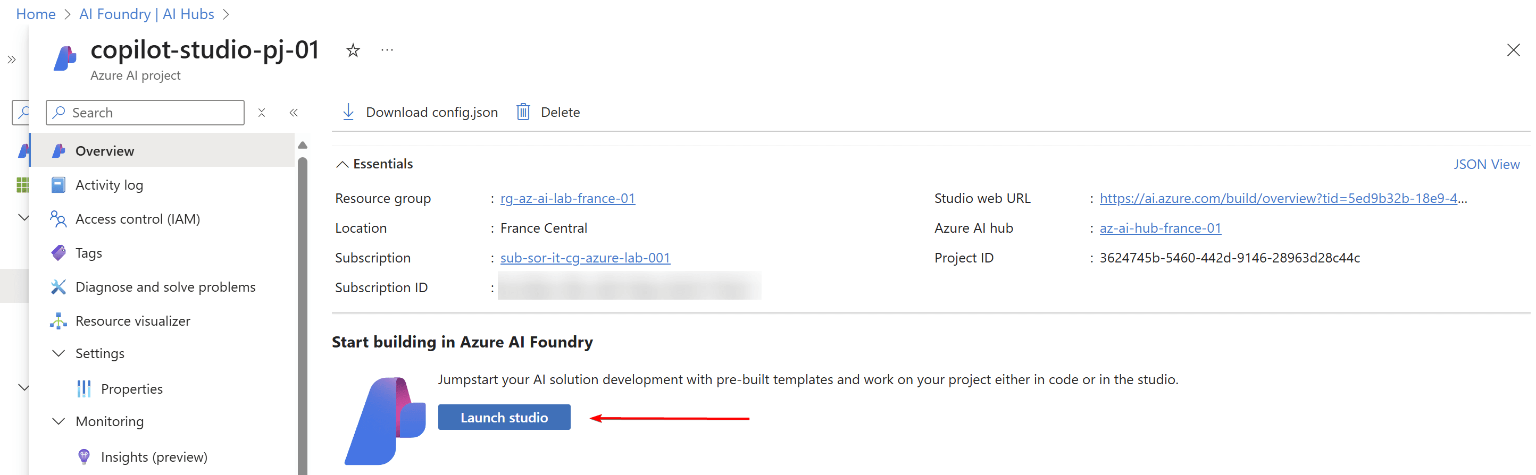Viewport: 1536px width, 475px height.
Task: Expand upper chevron in far-left panel
Action: [x=23, y=217]
